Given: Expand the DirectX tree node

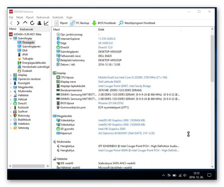Looking at the screenshot, I should click(x=11, y=104).
